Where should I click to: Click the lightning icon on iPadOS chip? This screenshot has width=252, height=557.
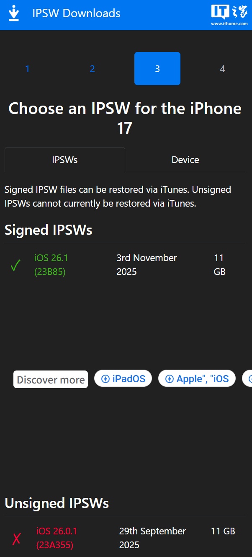click(105, 379)
